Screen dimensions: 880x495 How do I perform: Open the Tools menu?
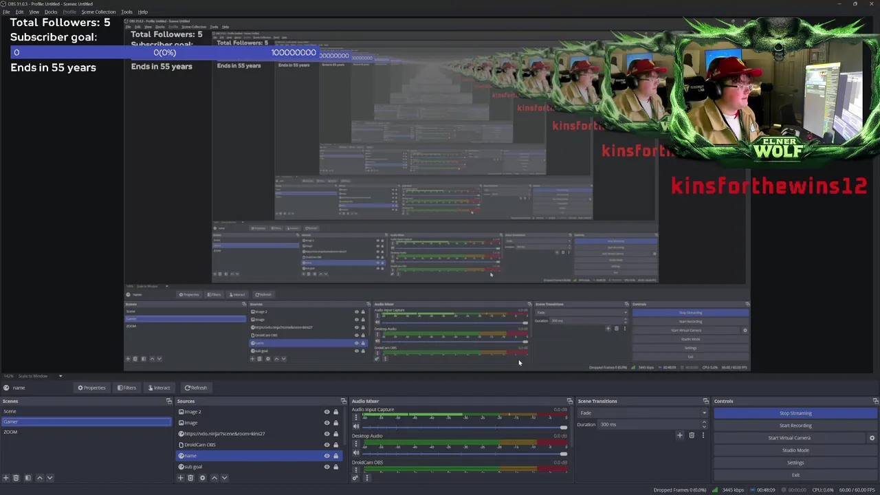click(126, 12)
